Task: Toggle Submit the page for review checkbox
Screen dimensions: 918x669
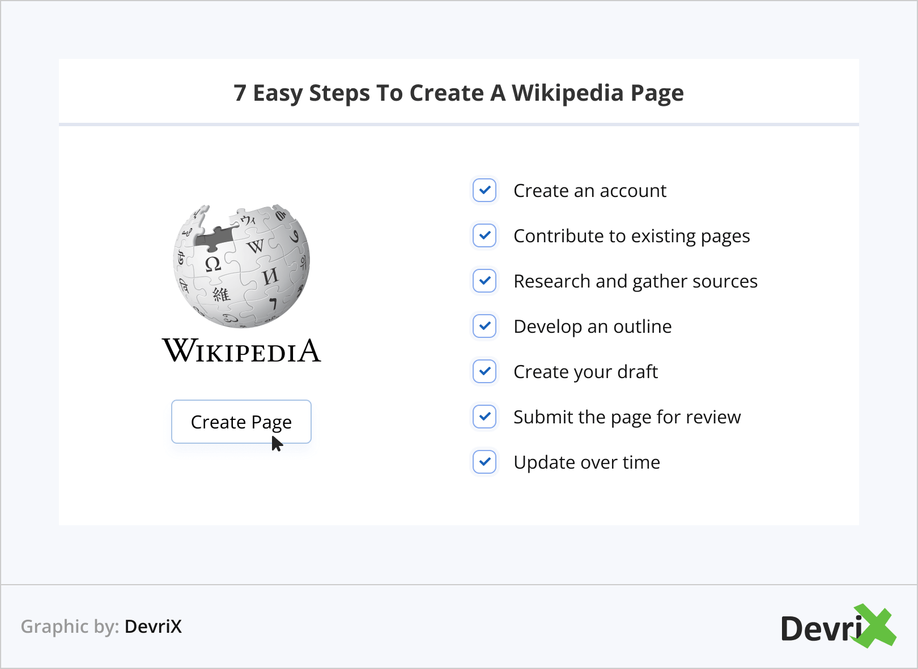Action: [x=484, y=417]
